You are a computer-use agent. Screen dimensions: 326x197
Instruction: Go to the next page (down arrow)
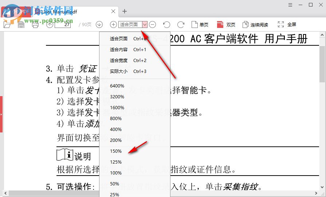tap(99, 25)
